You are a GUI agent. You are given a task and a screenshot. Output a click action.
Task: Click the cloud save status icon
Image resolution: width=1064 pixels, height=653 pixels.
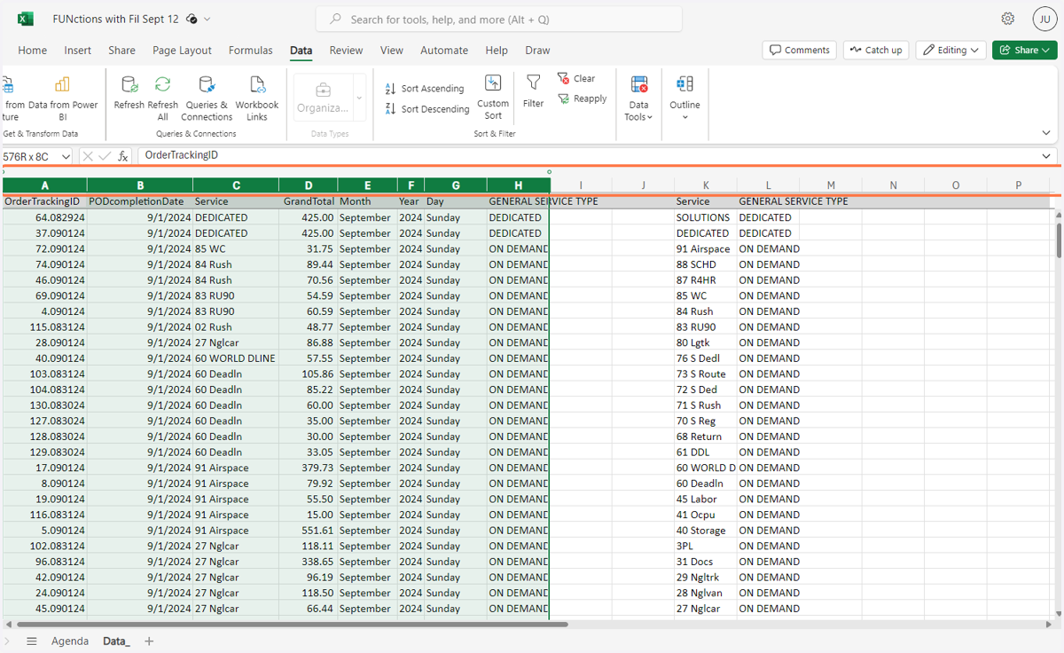(x=192, y=19)
